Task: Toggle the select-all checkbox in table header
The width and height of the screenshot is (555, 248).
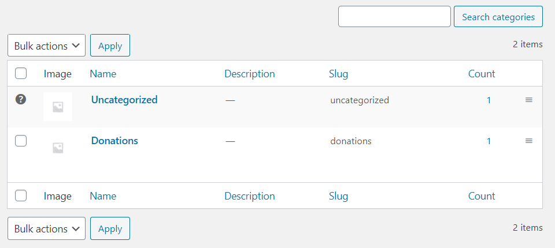Action: [21, 73]
